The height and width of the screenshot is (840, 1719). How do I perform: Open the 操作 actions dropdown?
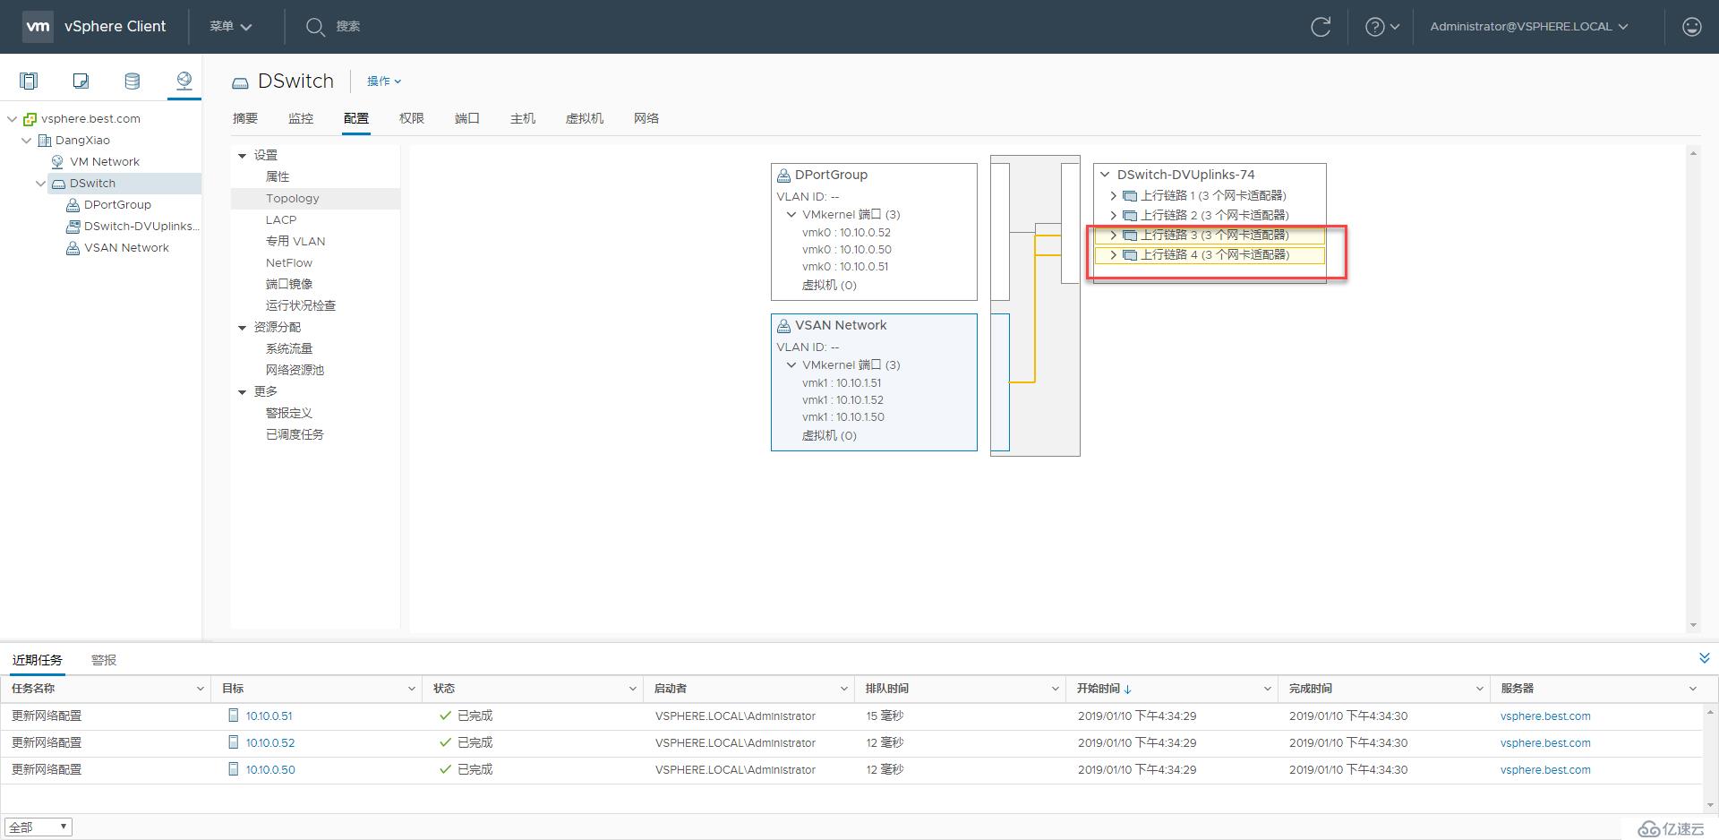pos(384,81)
